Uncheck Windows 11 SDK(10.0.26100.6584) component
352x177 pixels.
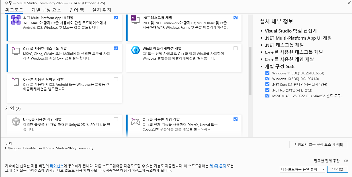[267, 73]
